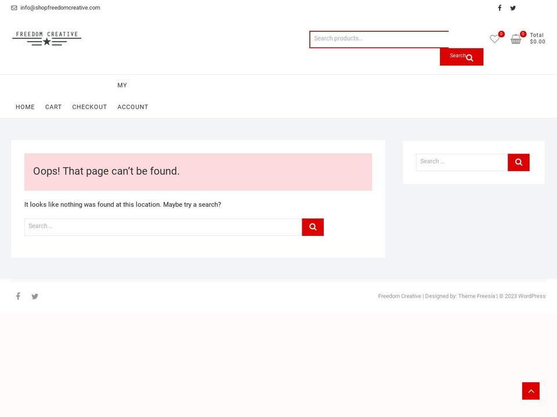The image size is (557, 417).
Task: Open the Cart menu item
Action: pyautogui.click(x=53, y=107)
